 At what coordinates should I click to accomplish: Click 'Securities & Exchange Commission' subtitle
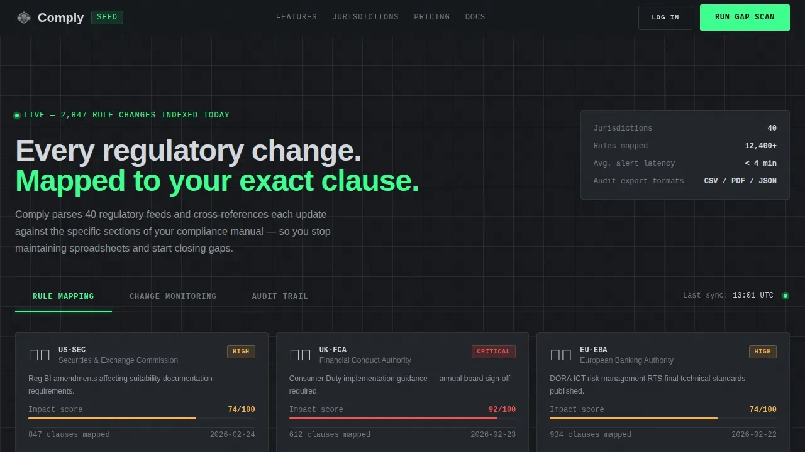click(x=118, y=360)
